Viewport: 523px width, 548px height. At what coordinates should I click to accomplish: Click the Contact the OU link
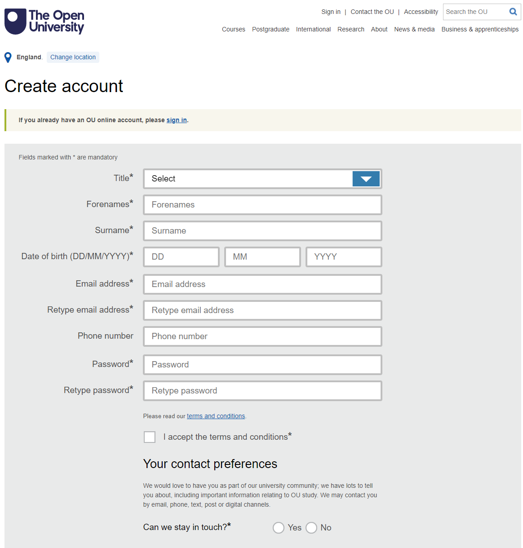pos(372,12)
